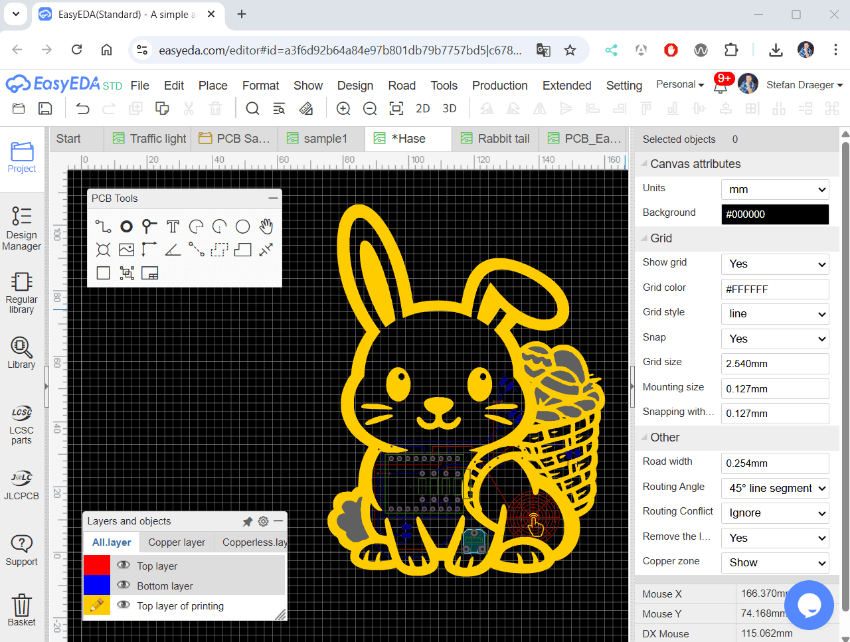Open the Routing Angle dropdown
The width and height of the screenshot is (850, 642).
775,488
